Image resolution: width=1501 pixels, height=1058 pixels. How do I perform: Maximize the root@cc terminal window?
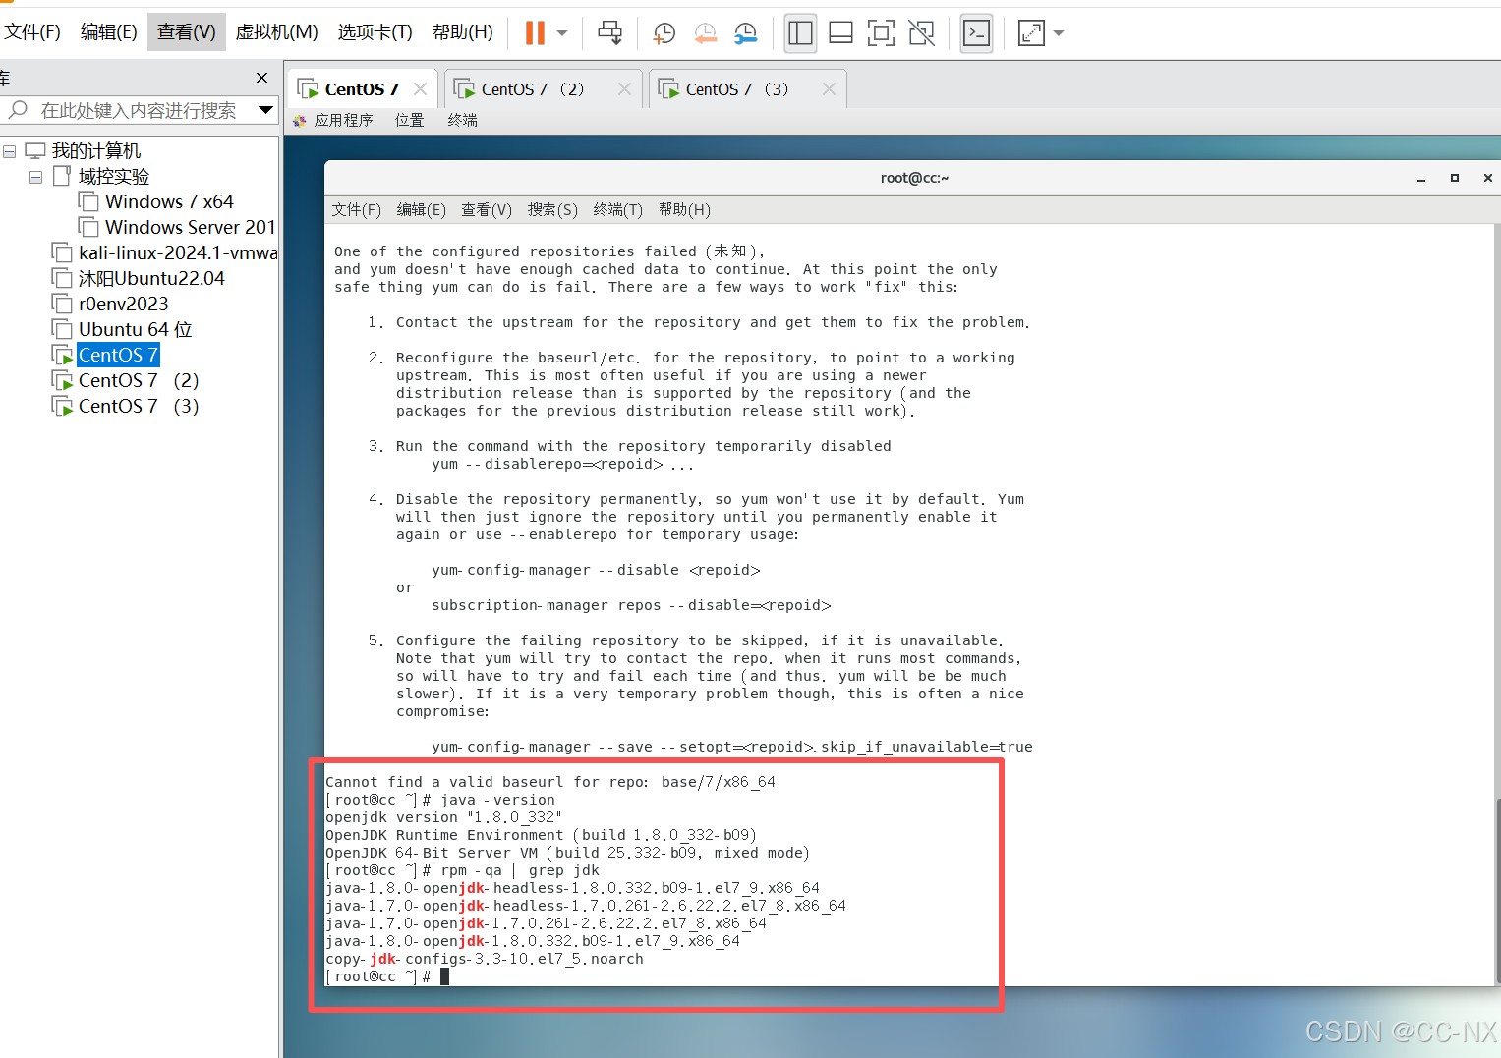click(x=1455, y=178)
